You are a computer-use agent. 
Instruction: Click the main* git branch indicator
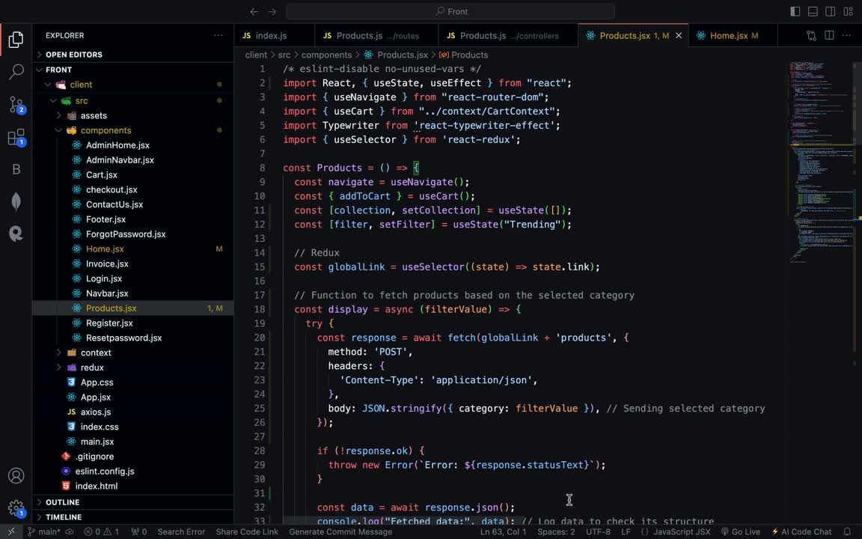click(x=44, y=532)
